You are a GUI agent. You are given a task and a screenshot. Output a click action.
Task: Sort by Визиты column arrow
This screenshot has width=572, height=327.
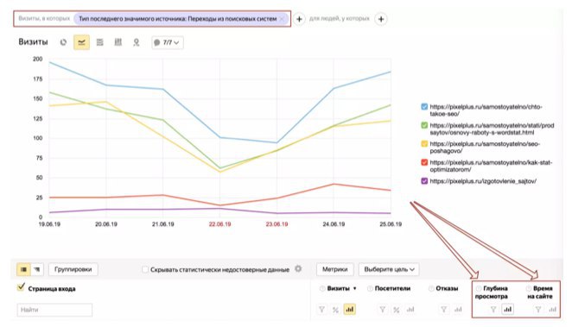click(354, 288)
